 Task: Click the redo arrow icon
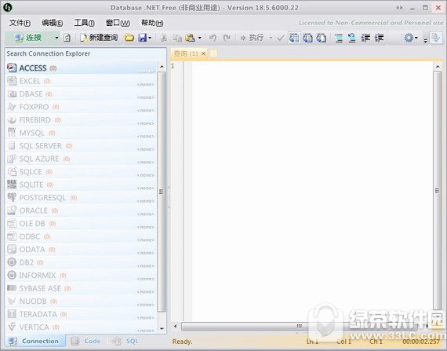(x=227, y=38)
